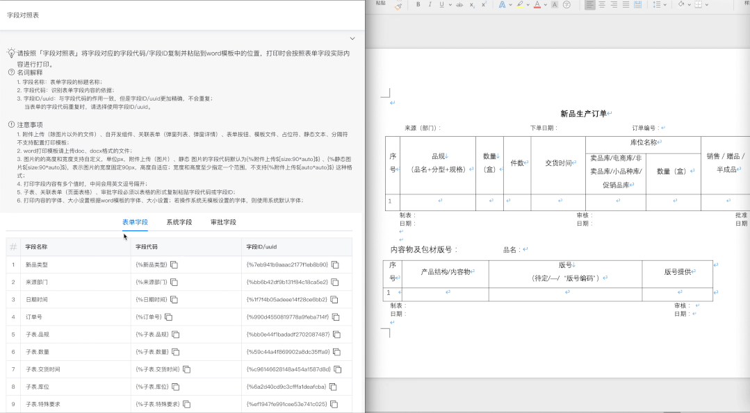This screenshot has width=750, height=413.
Task: Click the enclosed character icon
Action: [566, 4]
